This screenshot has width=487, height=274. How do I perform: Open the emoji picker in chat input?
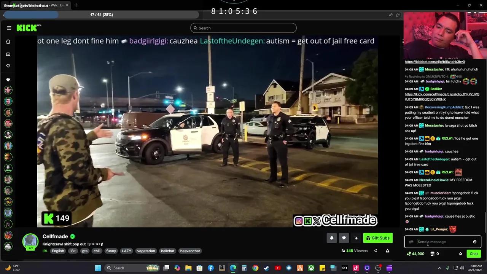point(474,242)
